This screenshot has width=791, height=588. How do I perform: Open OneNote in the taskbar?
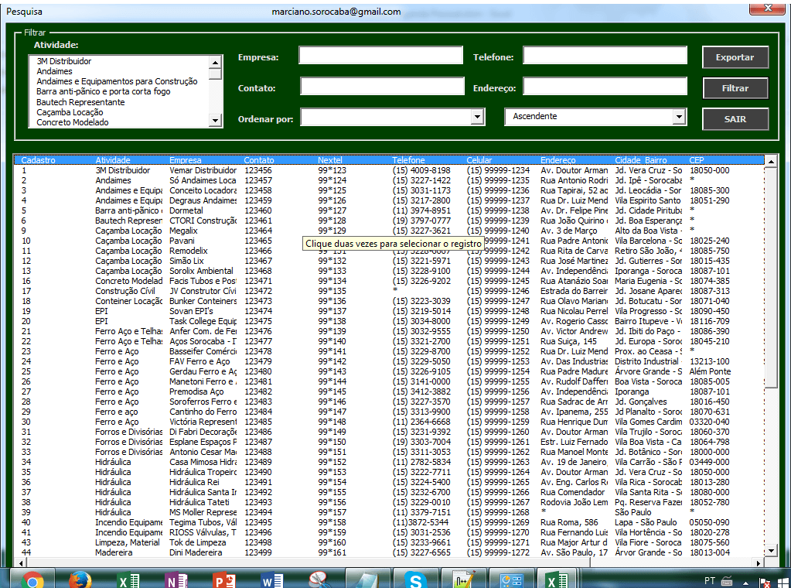tap(176, 579)
